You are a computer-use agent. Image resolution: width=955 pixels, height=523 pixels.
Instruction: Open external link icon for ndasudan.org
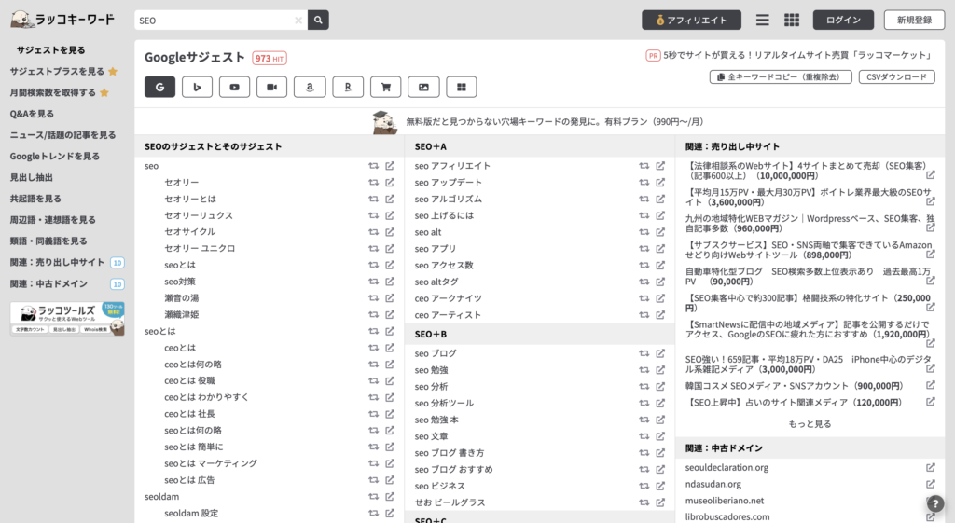[x=931, y=484]
